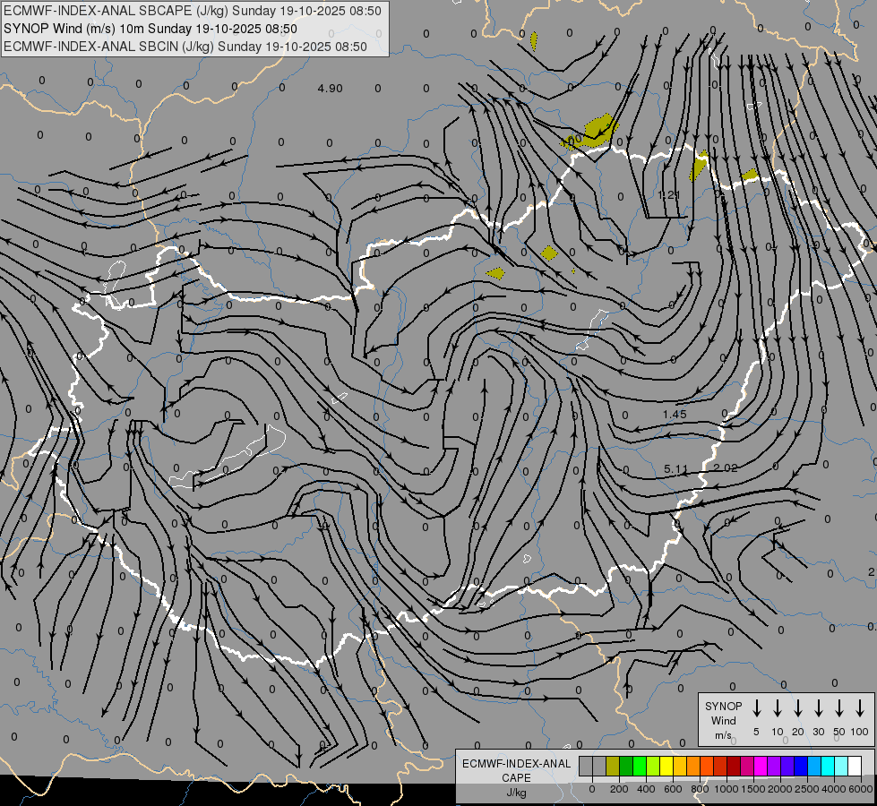Click the 2500 tick label on CAPE scale
The width and height of the screenshot is (877, 806).
806,789
